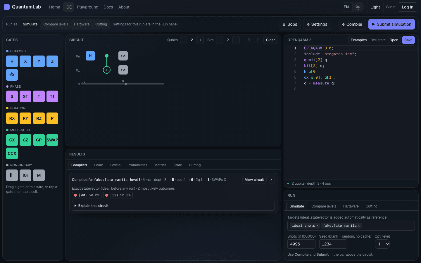The height and width of the screenshot is (263, 421).
Task: Set Run as mode to Compare levels
Action: (x=56, y=24)
